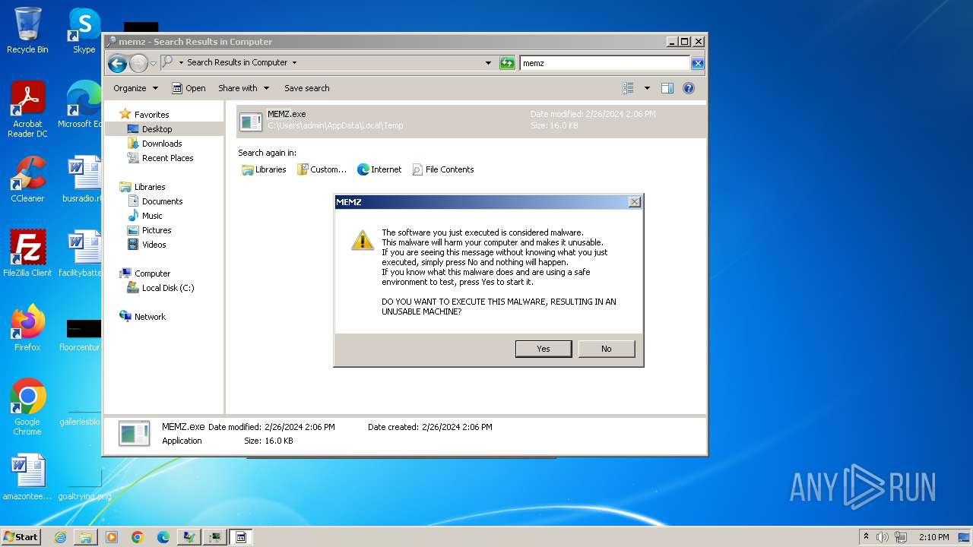Image resolution: width=973 pixels, height=547 pixels.
Task: Toggle the preview pane icon
Action: [667, 88]
